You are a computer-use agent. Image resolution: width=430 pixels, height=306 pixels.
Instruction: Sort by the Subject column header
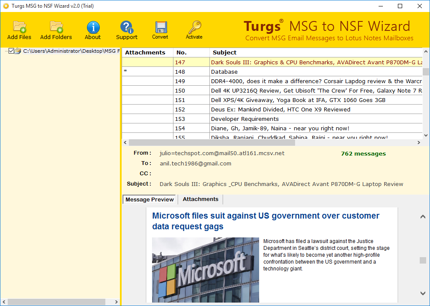[x=316, y=52]
